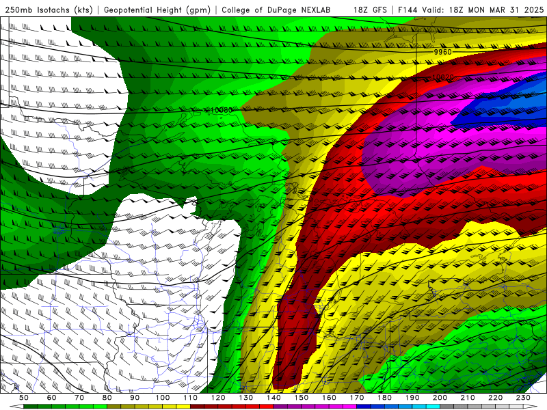Screen dimensions: 547x410
Task: Click the 140 value on the color scale
Action: point(273,398)
